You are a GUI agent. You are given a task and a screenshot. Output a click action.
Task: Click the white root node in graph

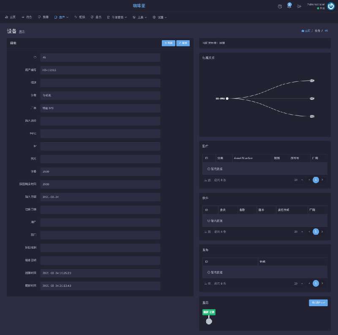click(227, 99)
